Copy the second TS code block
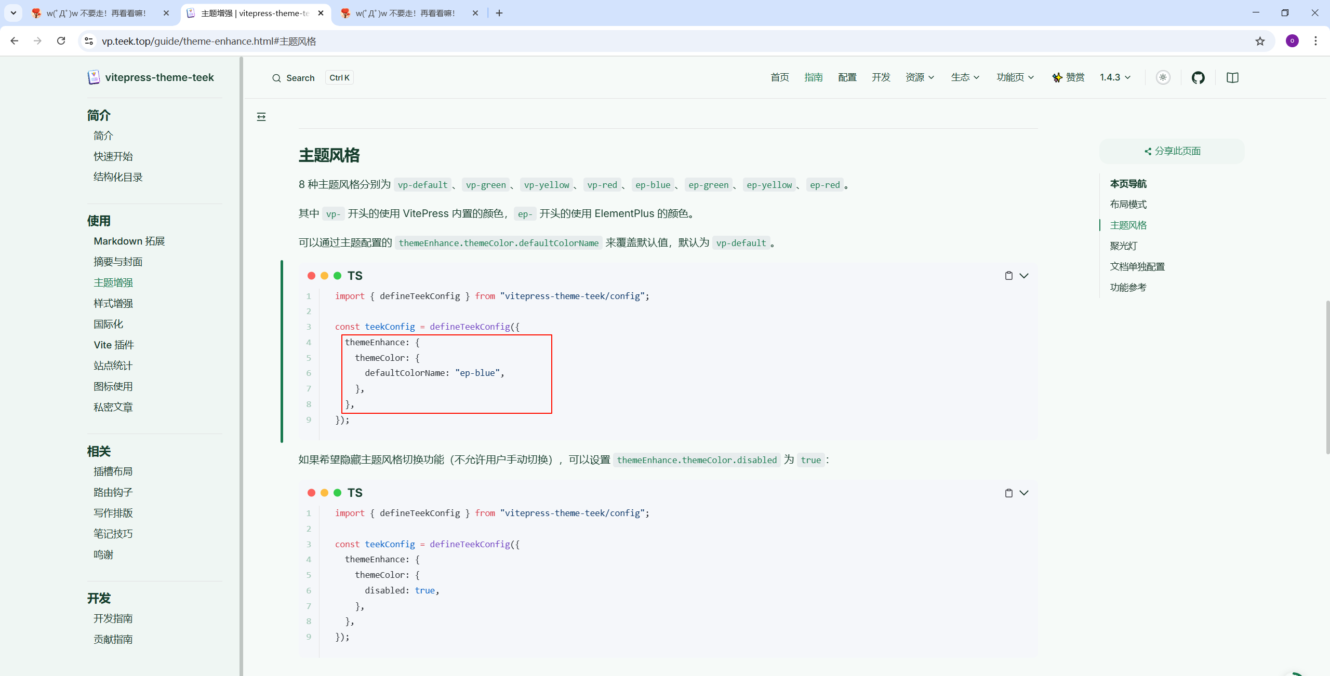1330x676 pixels. [1008, 493]
